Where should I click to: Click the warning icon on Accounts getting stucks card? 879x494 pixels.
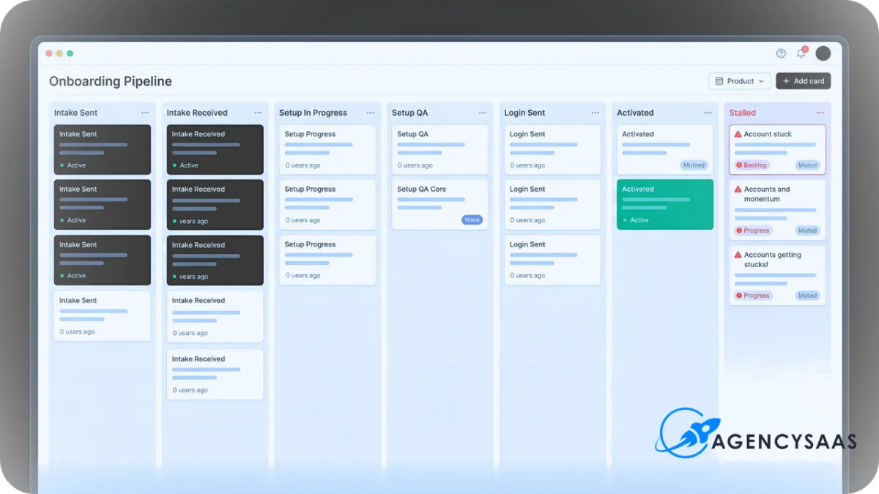[739, 254]
